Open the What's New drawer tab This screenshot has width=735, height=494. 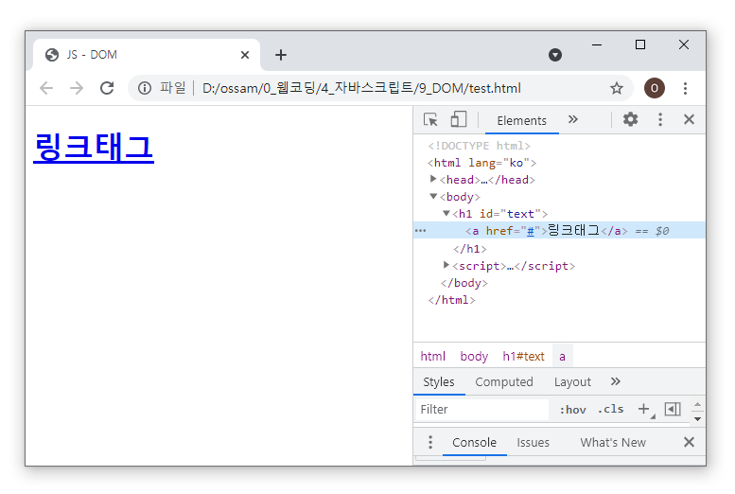point(613,442)
